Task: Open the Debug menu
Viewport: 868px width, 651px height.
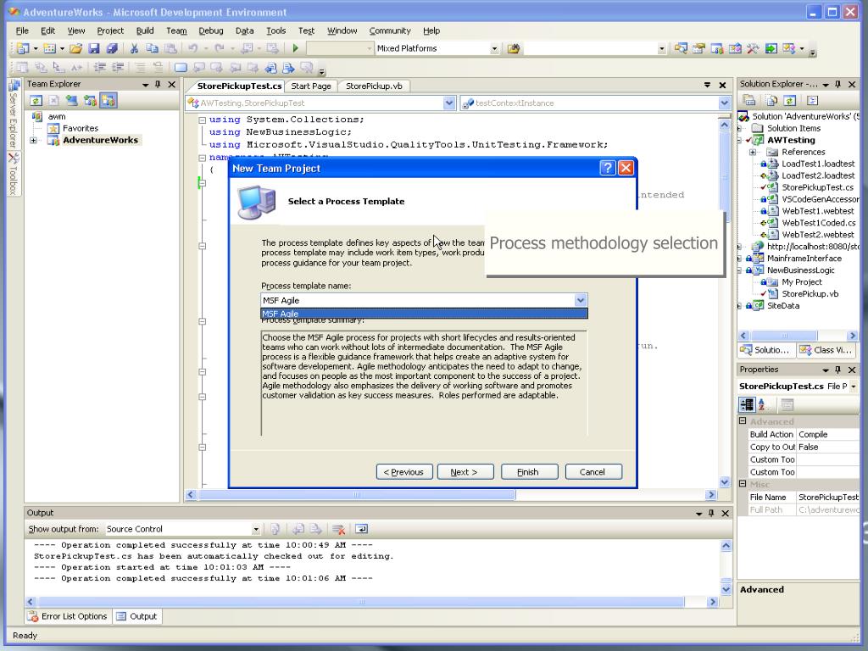Action: [211, 31]
